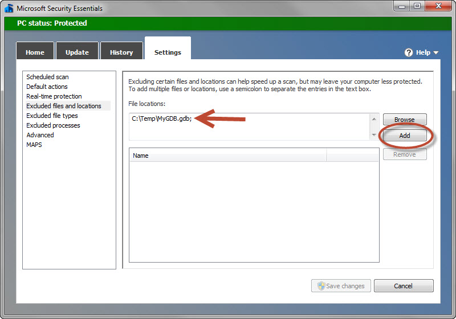Click the shield icon on Save changes
The width and height of the screenshot is (456, 319).
[x=321, y=286]
